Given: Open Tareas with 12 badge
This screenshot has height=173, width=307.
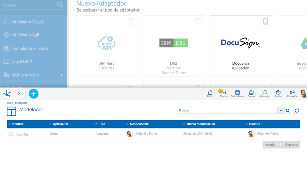Looking at the screenshot, I should point(224,94).
